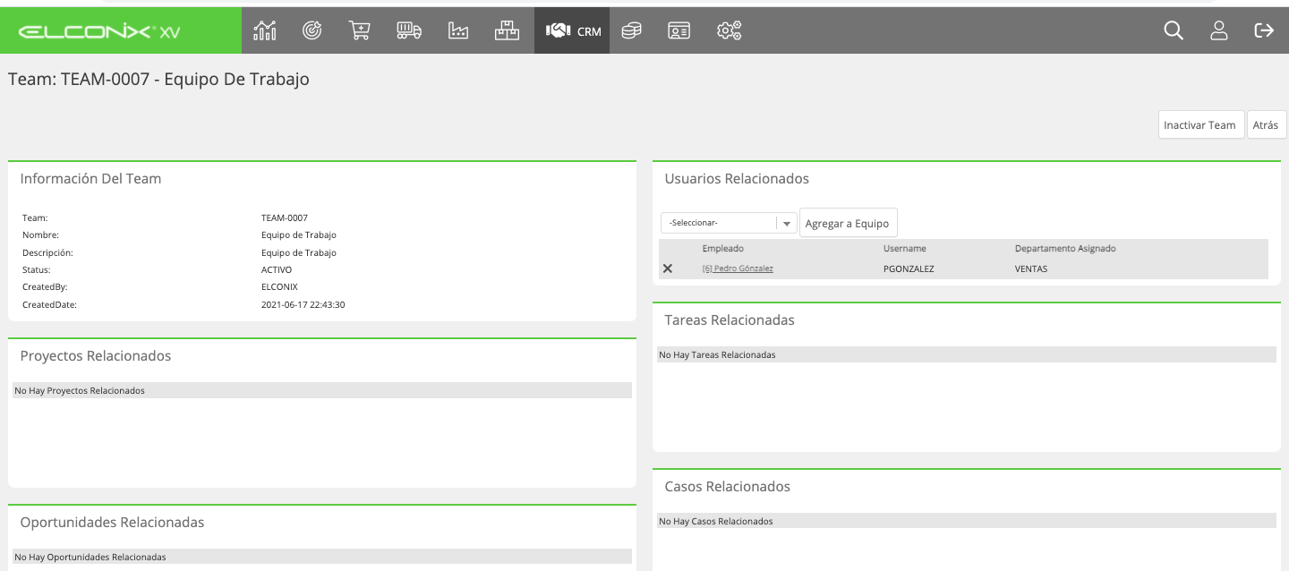
Task: Open the ID card module icon
Action: tap(679, 30)
